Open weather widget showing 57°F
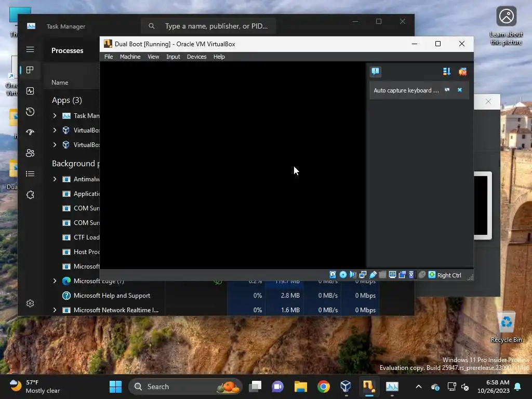The width and height of the screenshot is (532, 399). (x=35, y=387)
